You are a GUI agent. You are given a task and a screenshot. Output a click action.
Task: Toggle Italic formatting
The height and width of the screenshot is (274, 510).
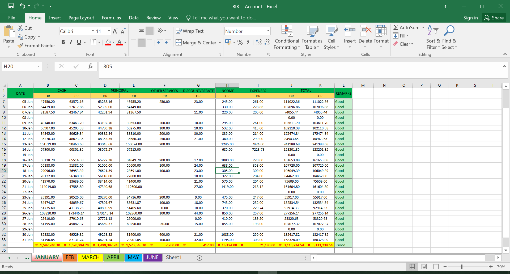click(x=71, y=42)
